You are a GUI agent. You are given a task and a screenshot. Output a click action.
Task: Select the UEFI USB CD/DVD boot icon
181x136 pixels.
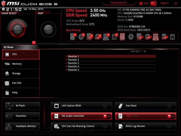[98, 37]
